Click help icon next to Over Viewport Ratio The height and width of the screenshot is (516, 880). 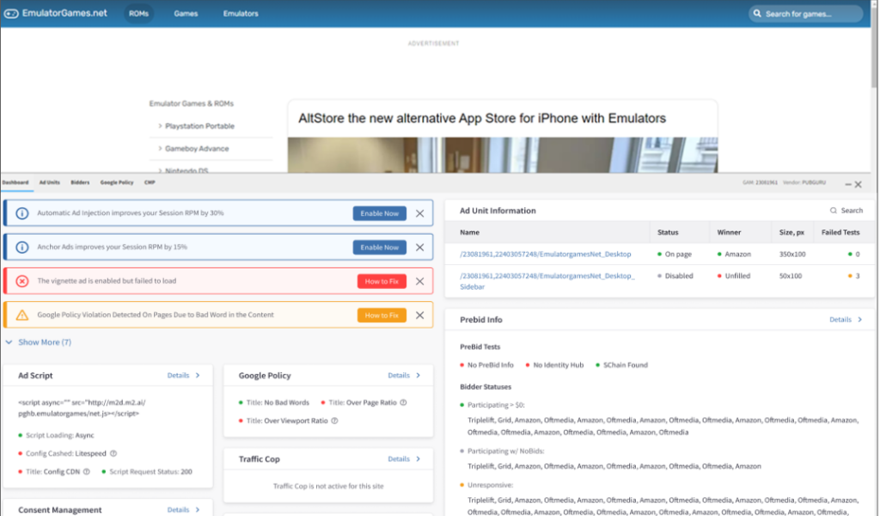tap(334, 421)
